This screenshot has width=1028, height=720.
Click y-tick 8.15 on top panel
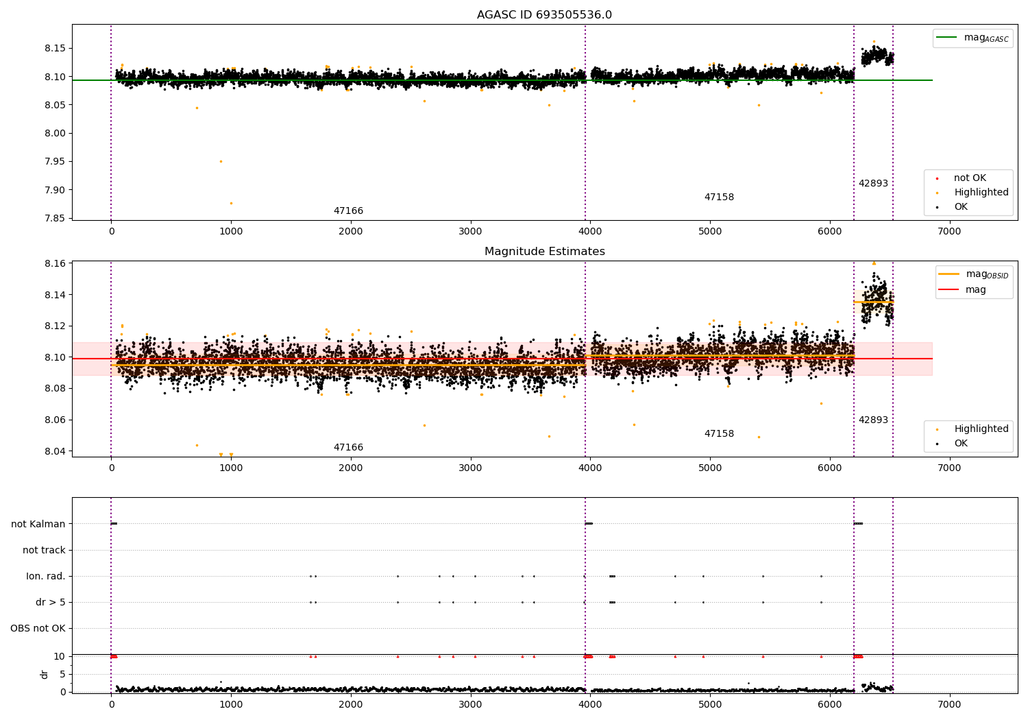click(x=54, y=49)
